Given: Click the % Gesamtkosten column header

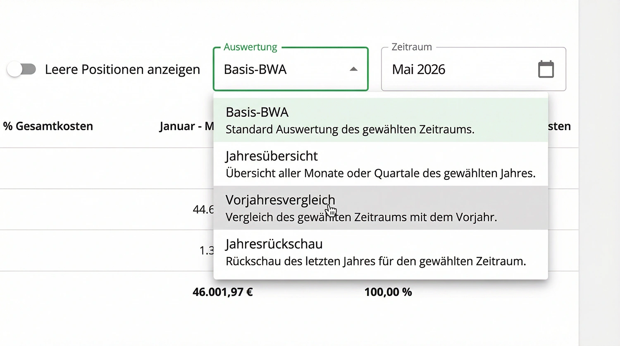Looking at the screenshot, I should (48, 126).
